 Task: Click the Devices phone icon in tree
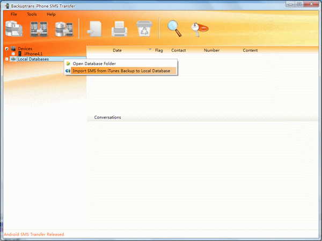(x=13, y=49)
